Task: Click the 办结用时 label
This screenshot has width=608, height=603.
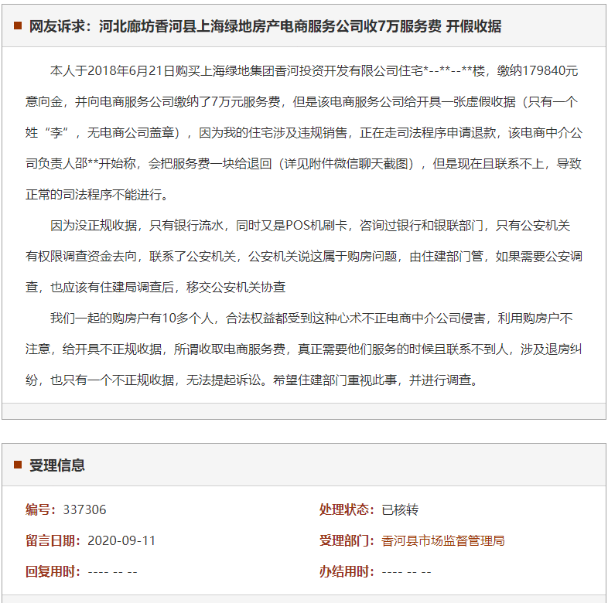Action: [x=347, y=571]
